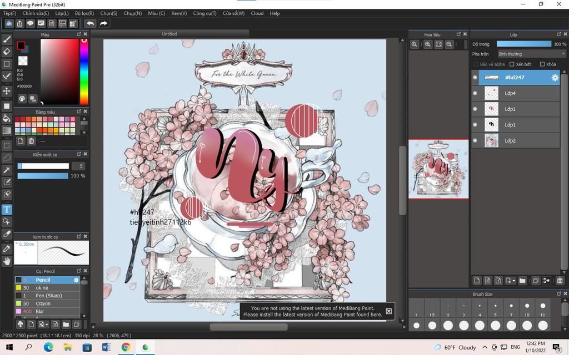Select the Gradient tool
This screenshot has height=355, width=569.
[7, 130]
